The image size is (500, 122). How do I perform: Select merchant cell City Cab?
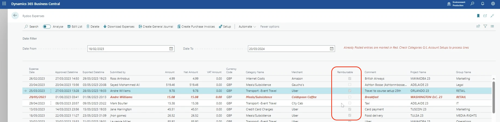(x=297, y=103)
